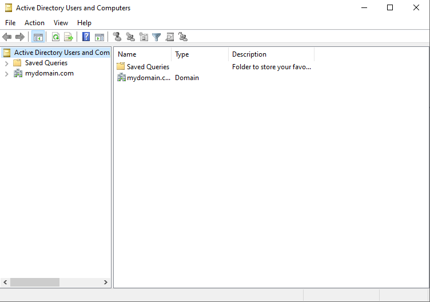Add objects to group toolbar icon
Viewport: 430px width, 302px height.
point(183,37)
